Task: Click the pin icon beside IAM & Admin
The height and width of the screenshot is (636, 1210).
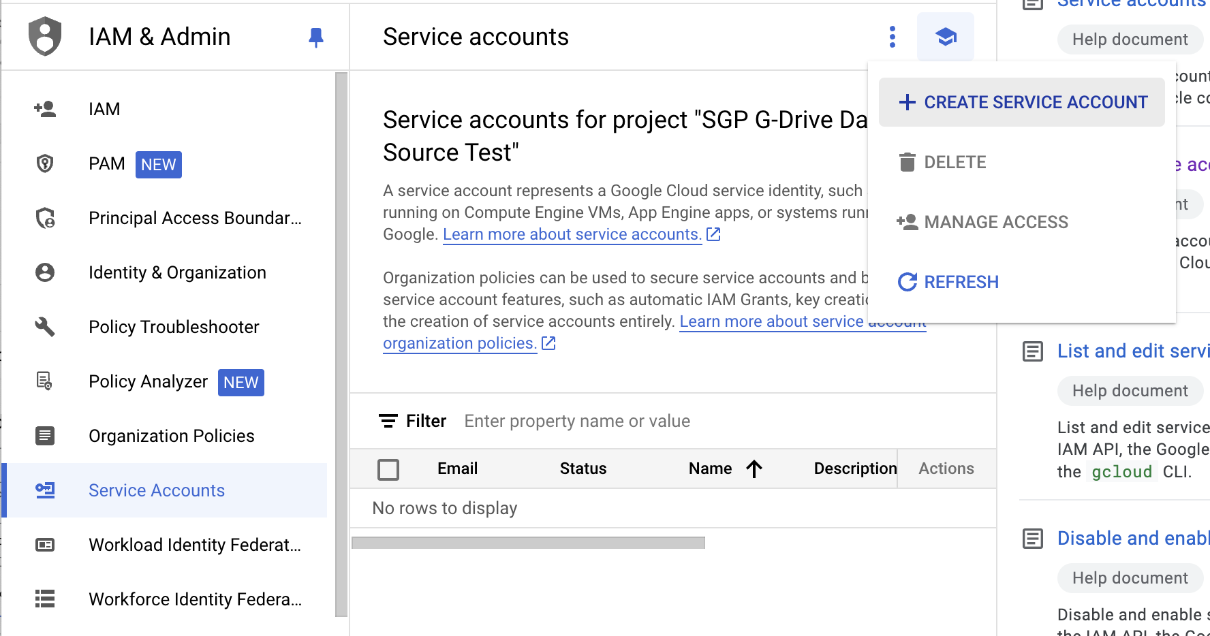Action: click(315, 37)
